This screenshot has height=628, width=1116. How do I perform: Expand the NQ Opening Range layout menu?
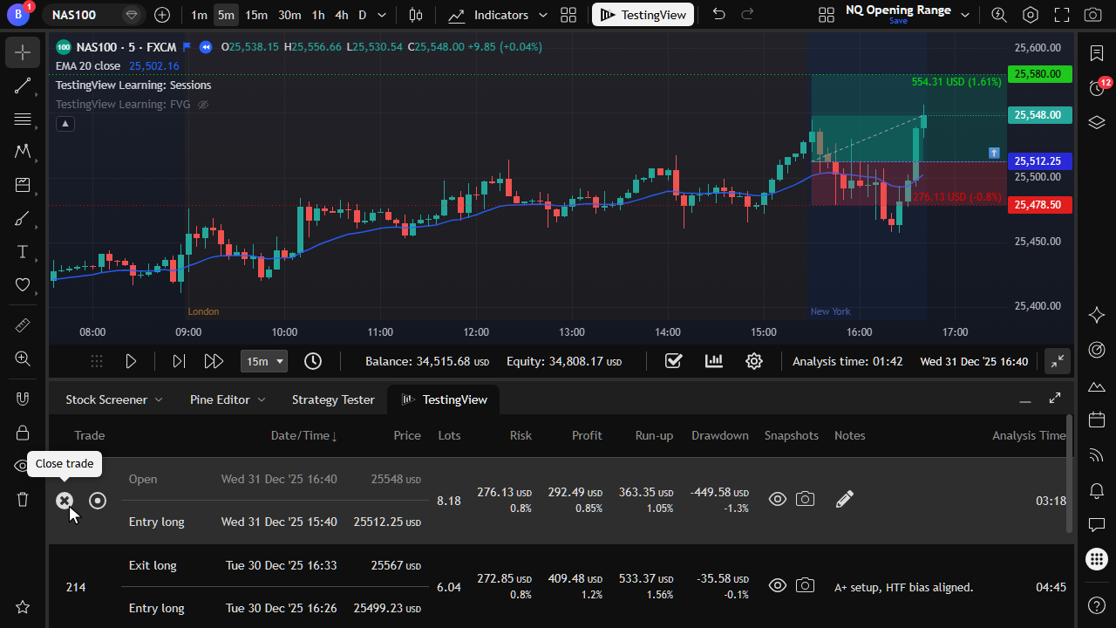pyautogui.click(x=964, y=15)
